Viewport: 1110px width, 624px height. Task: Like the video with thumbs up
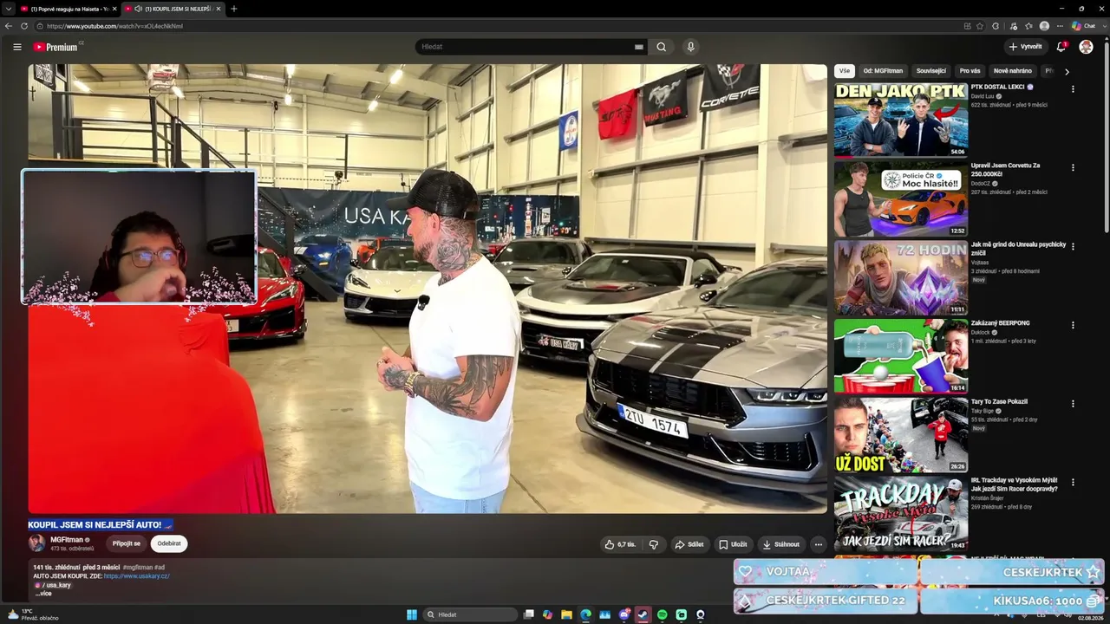(620, 544)
